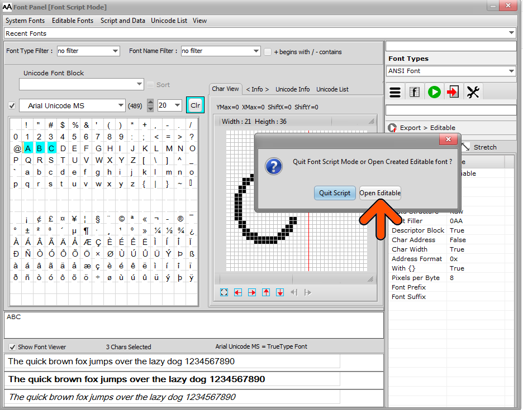This screenshot has width=523, height=410.
Task: Uncheck the checkbox beside Arial Unicode MS
Action: (x=12, y=105)
